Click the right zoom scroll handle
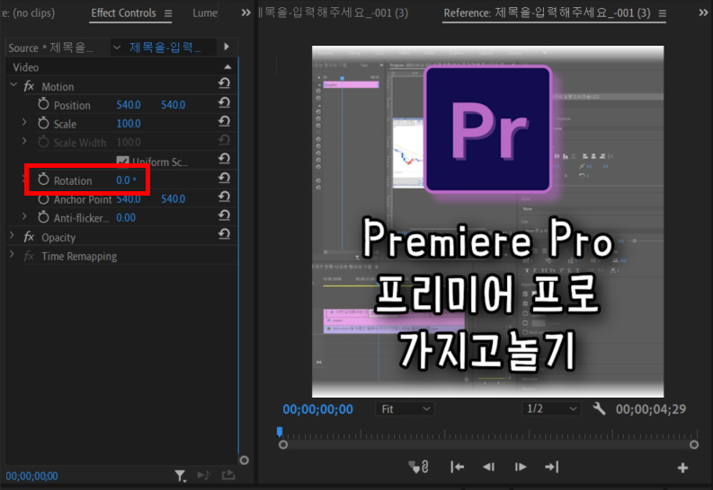Viewport: 713px width, 490px height. click(694, 444)
